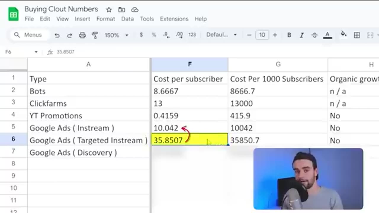This screenshot has height=213, width=379.
Task: Redo the last action
Action: tap(70, 35)
